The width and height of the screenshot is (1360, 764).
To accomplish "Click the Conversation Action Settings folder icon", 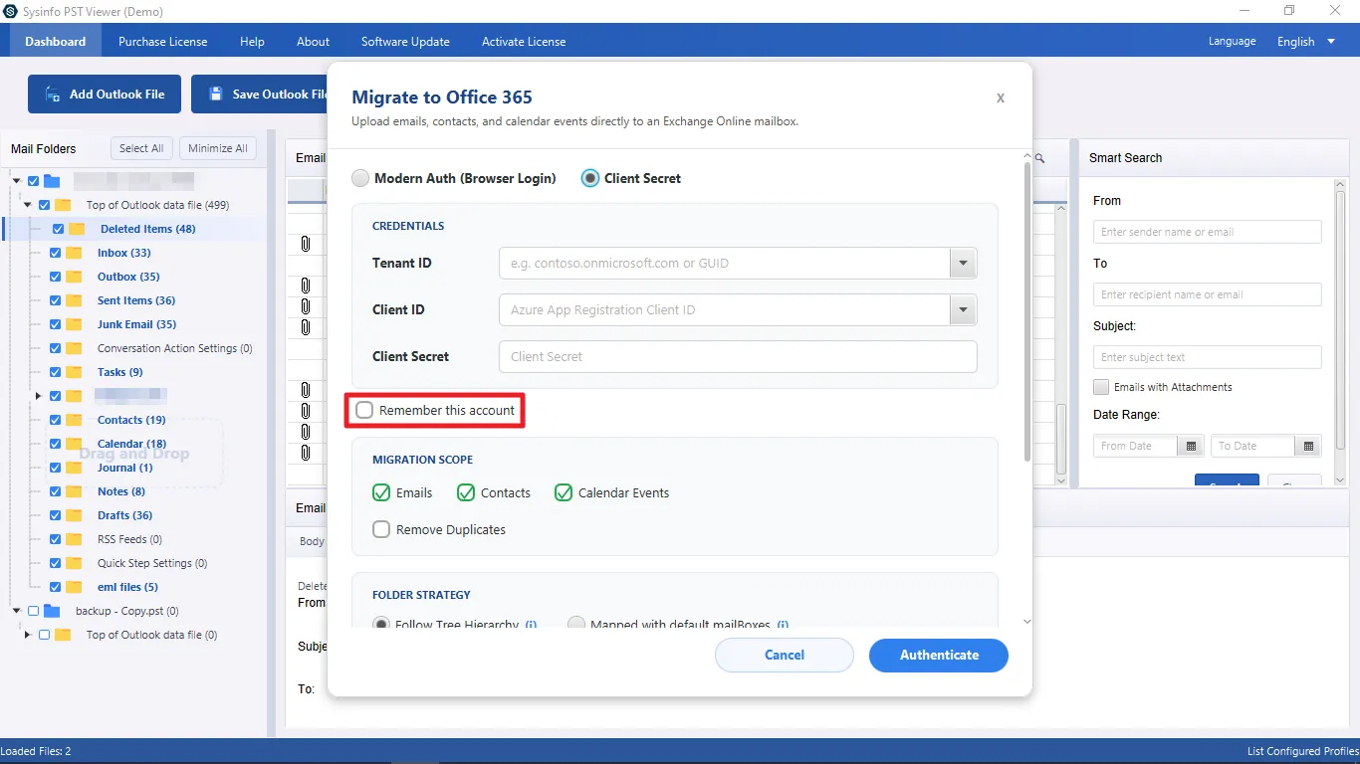I will pyautogui.click(x=74, y=348).
